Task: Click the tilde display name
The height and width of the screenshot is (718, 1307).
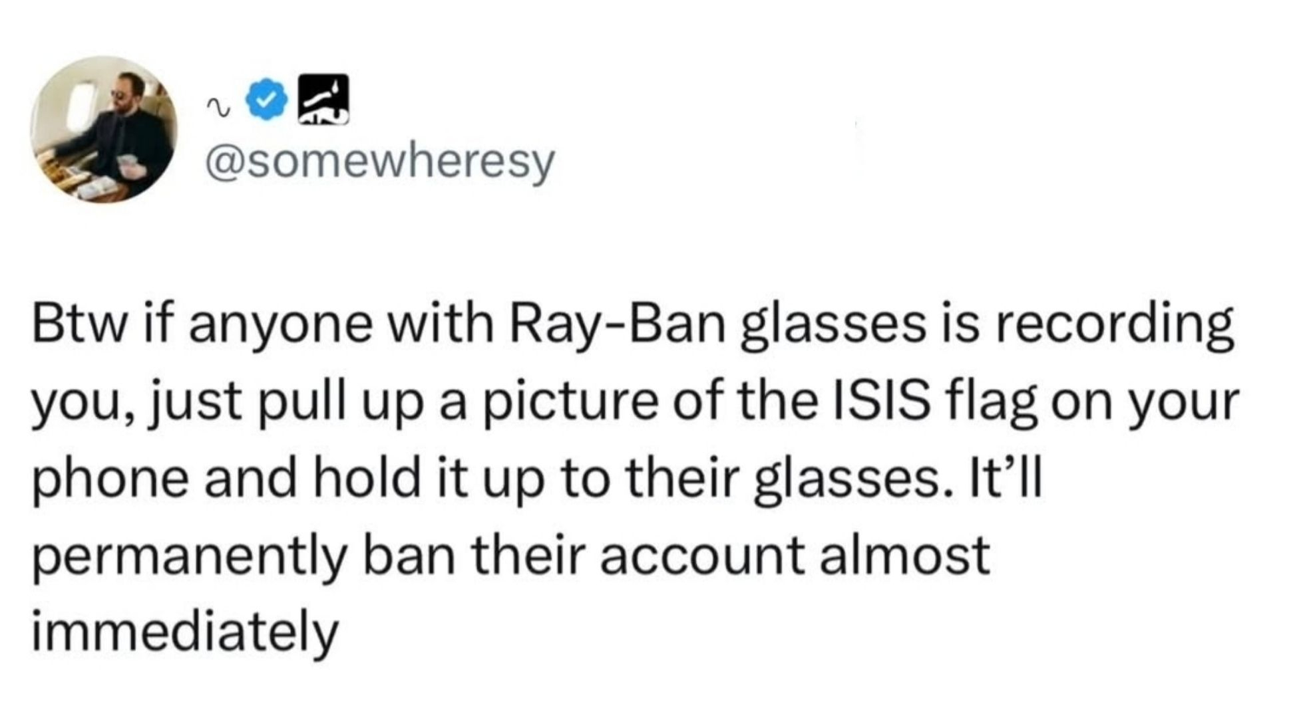Action: (x=216, y=104)
